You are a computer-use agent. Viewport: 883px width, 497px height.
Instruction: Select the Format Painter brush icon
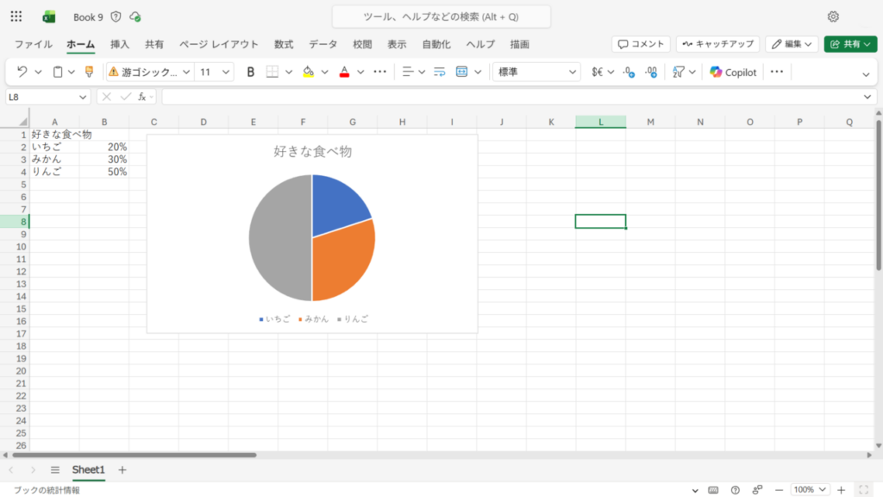89,72
